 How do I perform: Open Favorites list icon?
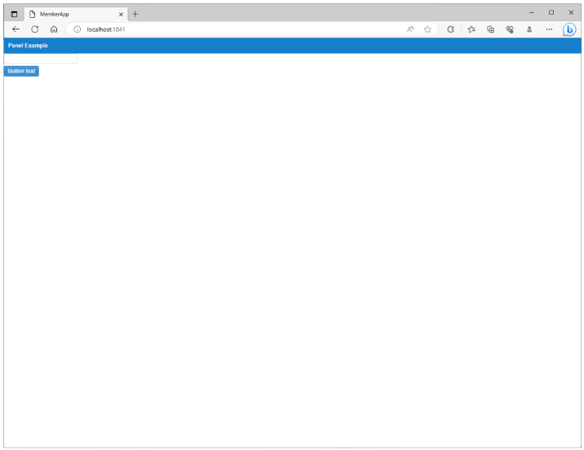coord(471,29)
